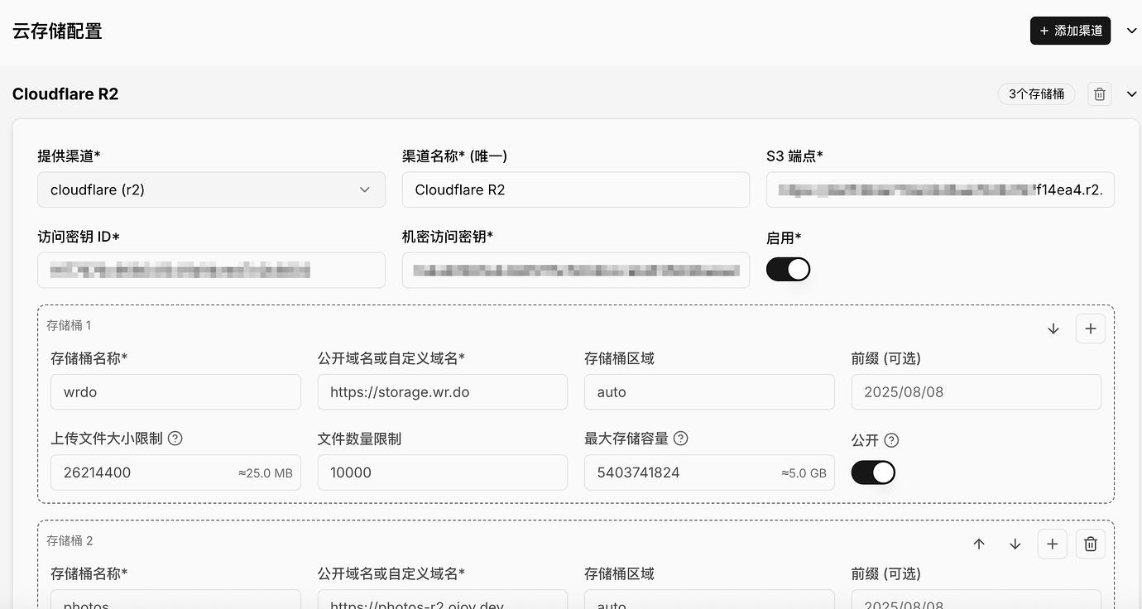Delete the Cloudflare R2 channel via trash icon
This screenshot has height=609, width=1142.
pos(1099,94)
